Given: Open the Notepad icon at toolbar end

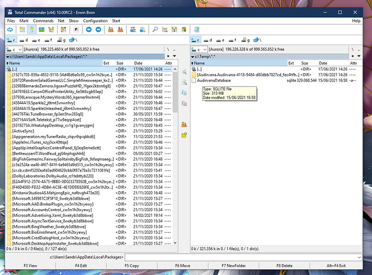Looking at the screenshot, I should pos(196,30).
